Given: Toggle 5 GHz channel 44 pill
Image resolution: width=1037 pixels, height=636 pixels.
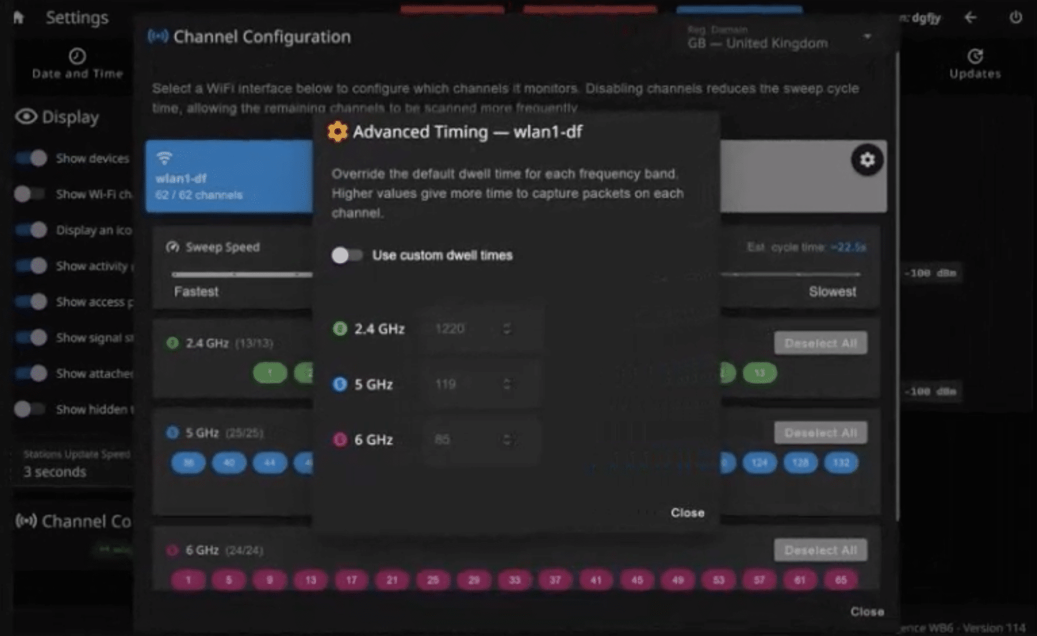Looking at the screenshot, I should (269, 462).
